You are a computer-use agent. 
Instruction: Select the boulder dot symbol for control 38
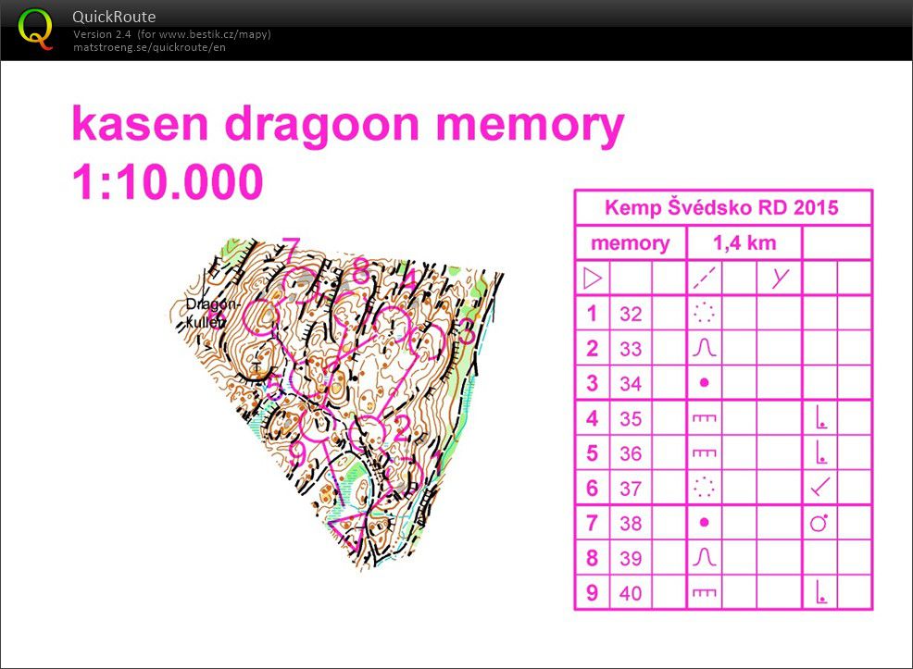(704, 523)
